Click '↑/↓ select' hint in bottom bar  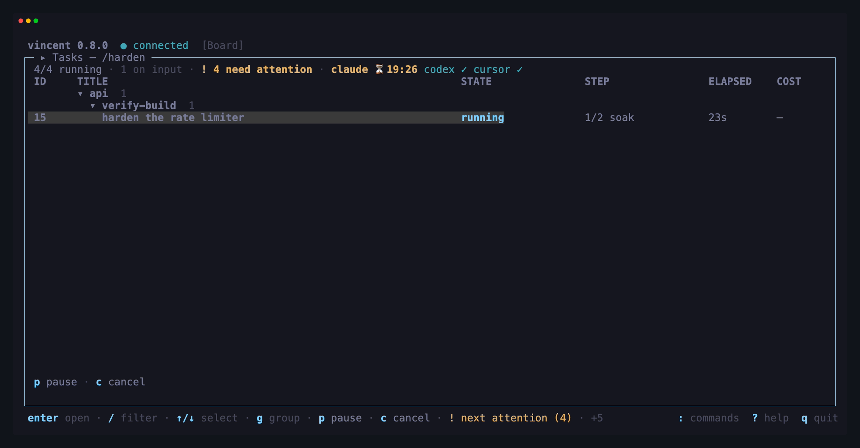[x=207, y=418]
